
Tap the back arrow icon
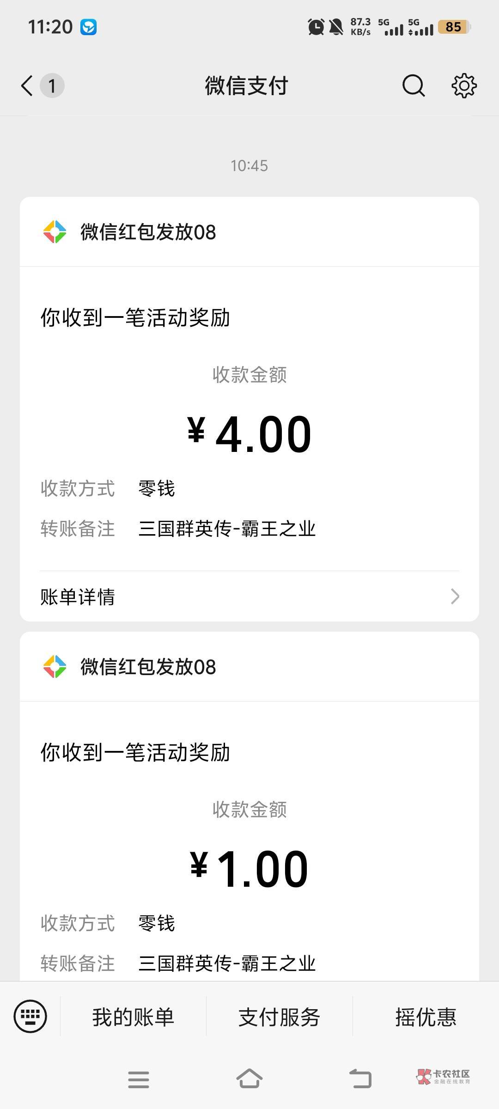[27, 86]
